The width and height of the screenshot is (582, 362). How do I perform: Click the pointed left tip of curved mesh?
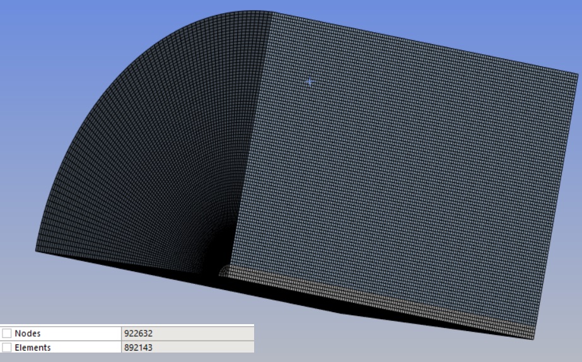[x=36, y=251]
